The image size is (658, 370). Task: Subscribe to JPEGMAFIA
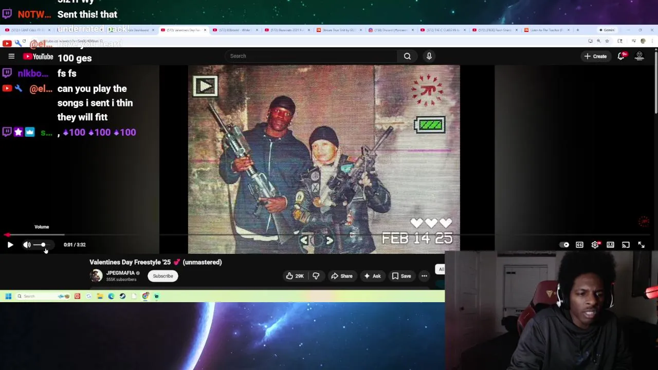pyautogui.click(x=163, y=276)
